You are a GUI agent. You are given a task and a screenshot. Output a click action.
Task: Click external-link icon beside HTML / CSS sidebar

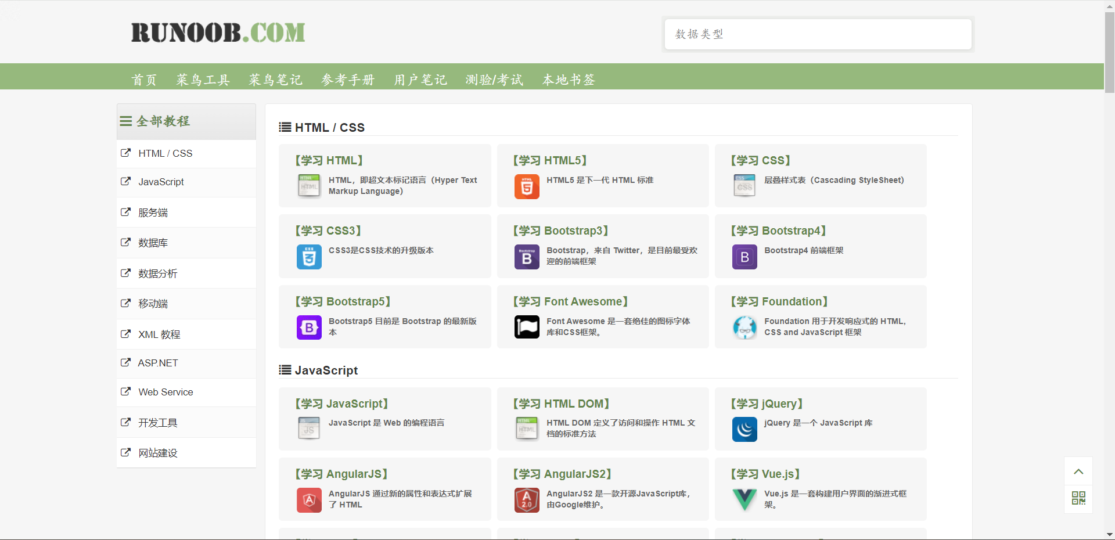(x=125, y=153)
